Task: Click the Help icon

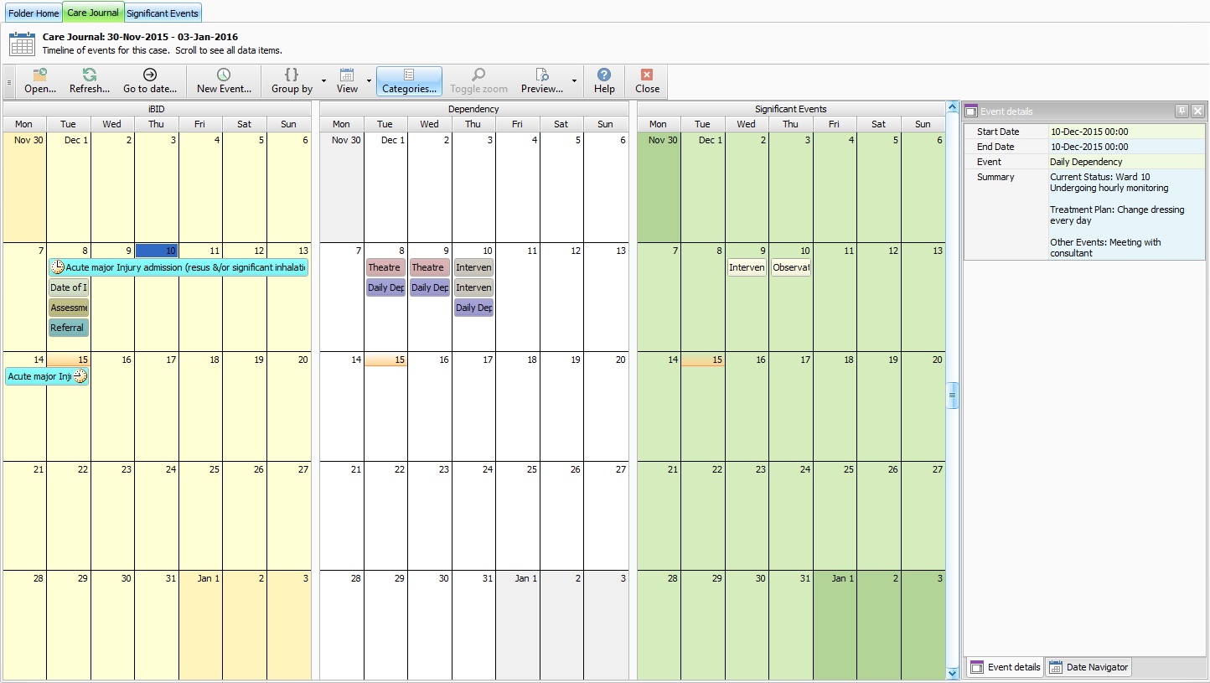Action: pos(604,75)
